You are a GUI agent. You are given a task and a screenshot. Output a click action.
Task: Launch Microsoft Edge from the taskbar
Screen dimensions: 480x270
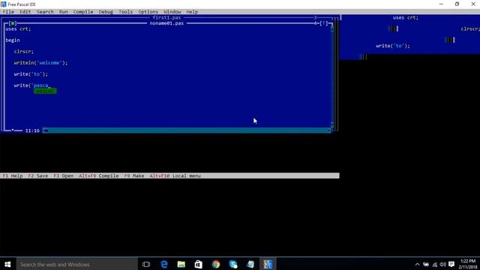tap(164, 264)
